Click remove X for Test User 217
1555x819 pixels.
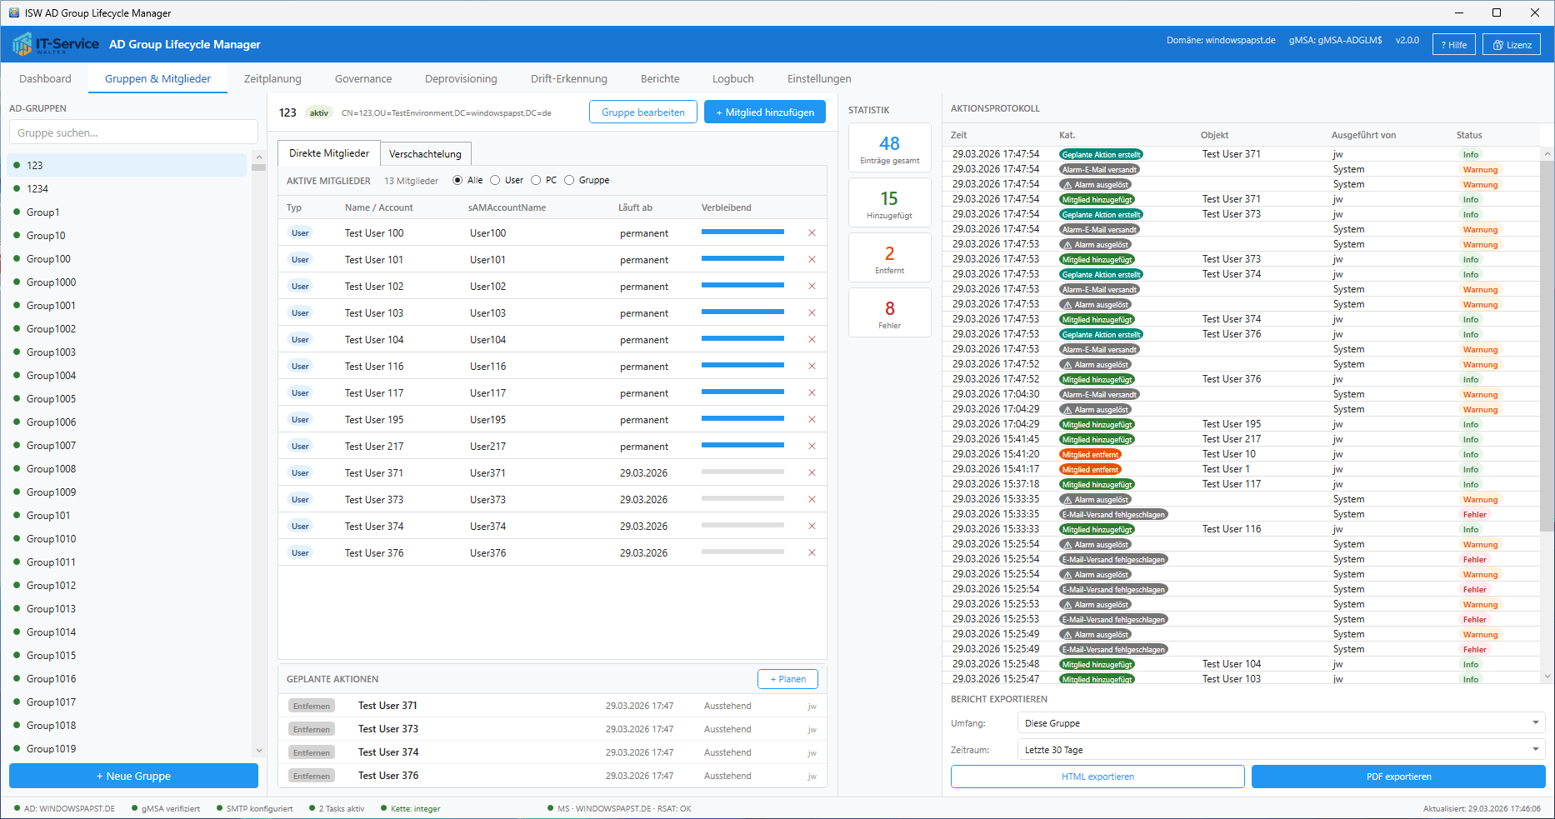(812, 447)
